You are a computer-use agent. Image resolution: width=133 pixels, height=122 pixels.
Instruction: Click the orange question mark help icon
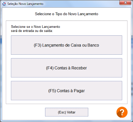click(x=122, y=112)
